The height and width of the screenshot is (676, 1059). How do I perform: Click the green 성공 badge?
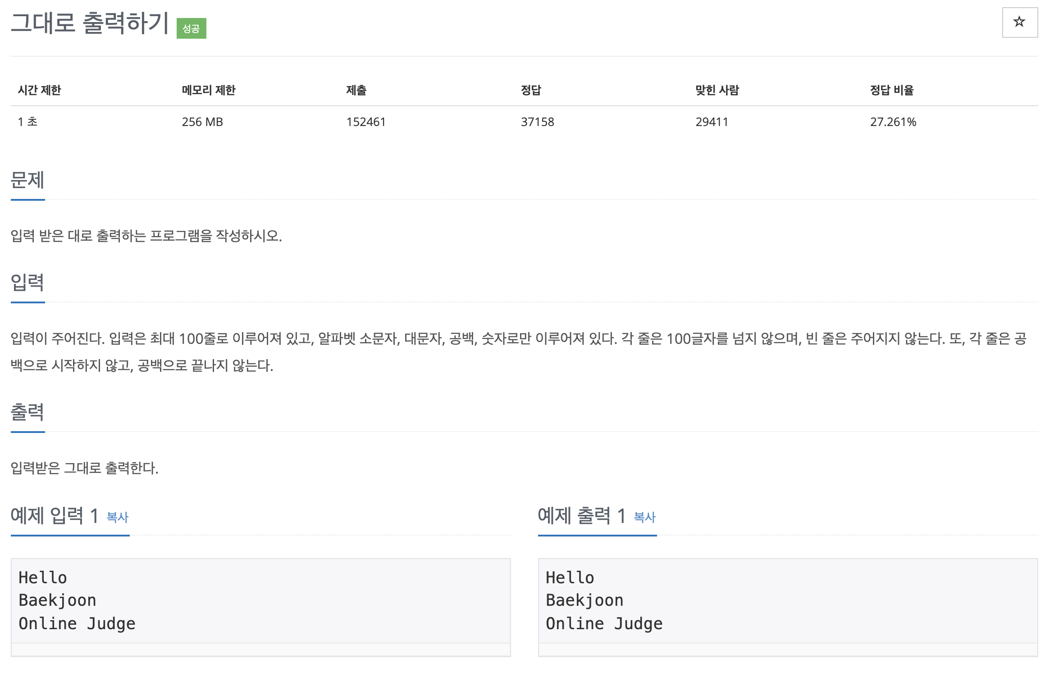click(191, 28)
